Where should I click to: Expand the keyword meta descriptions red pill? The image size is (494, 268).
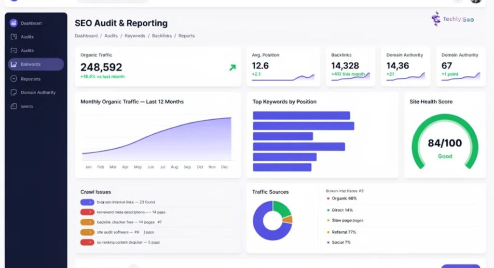(87, 212)
